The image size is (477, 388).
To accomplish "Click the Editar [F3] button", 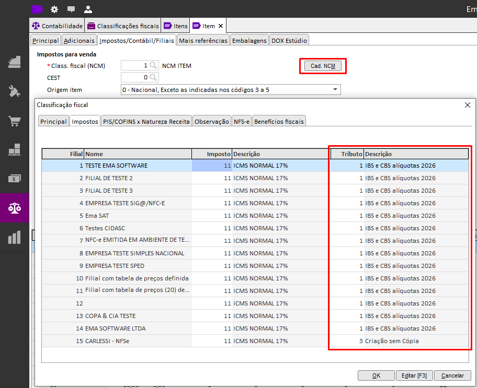I will pos(414,375).
